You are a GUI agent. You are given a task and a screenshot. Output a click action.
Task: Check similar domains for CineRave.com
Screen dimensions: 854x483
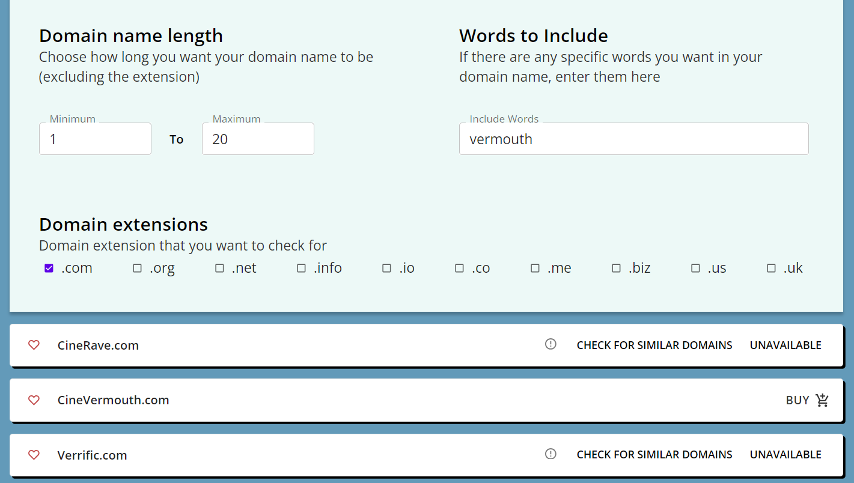click(x=654, y=345)
